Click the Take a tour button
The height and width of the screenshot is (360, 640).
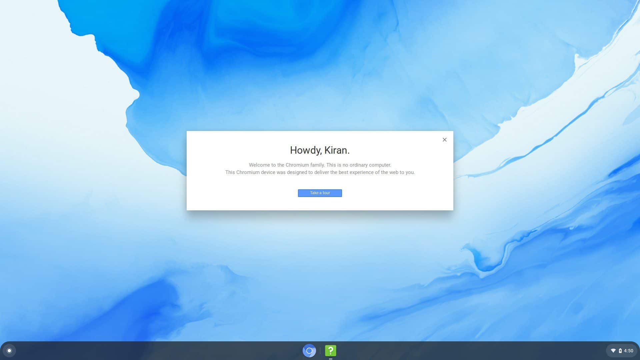(320, 193)
